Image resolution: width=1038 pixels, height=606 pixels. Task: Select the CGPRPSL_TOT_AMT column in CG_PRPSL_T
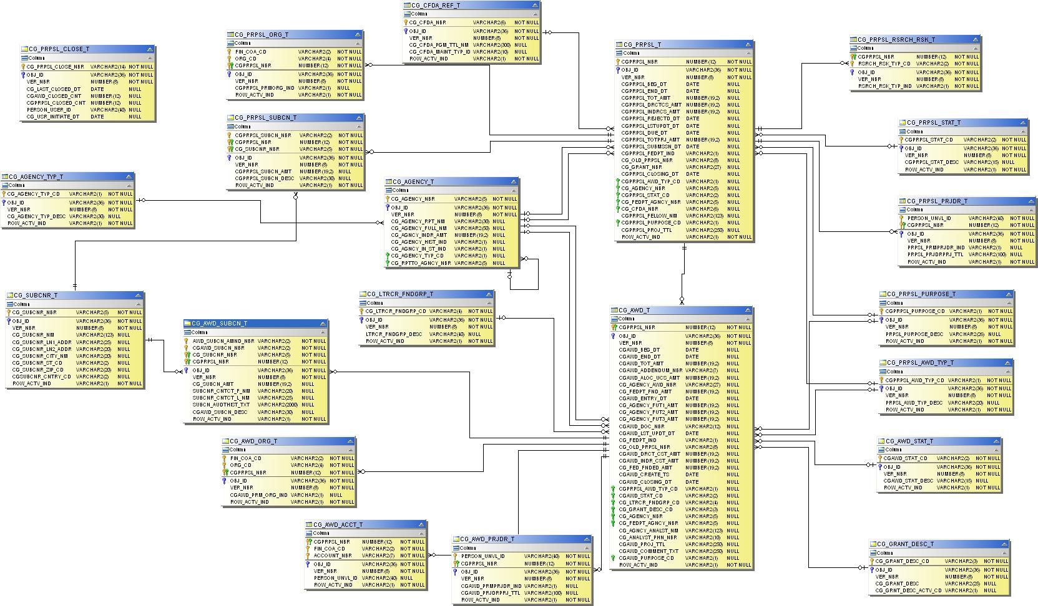tap(685, 98)
